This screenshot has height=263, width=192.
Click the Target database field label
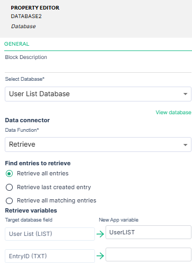[x=29, y=220]
